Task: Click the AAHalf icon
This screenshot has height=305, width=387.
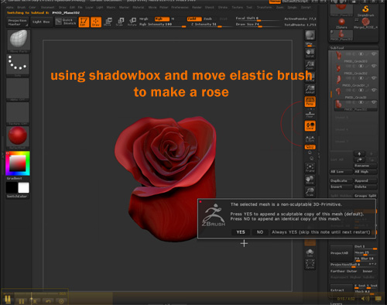Action: click(310, 89)
